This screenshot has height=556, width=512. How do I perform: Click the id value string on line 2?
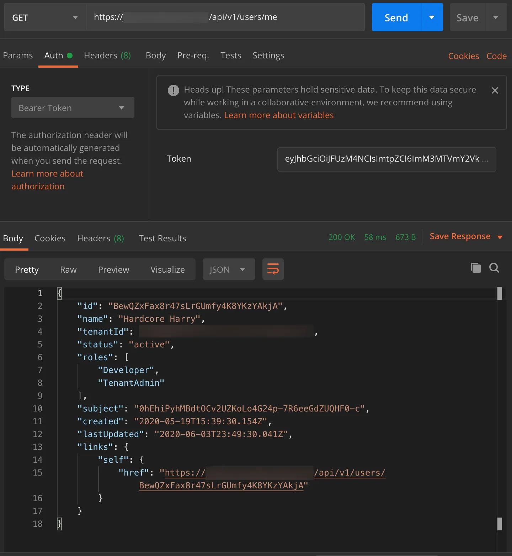click(196, 306)
